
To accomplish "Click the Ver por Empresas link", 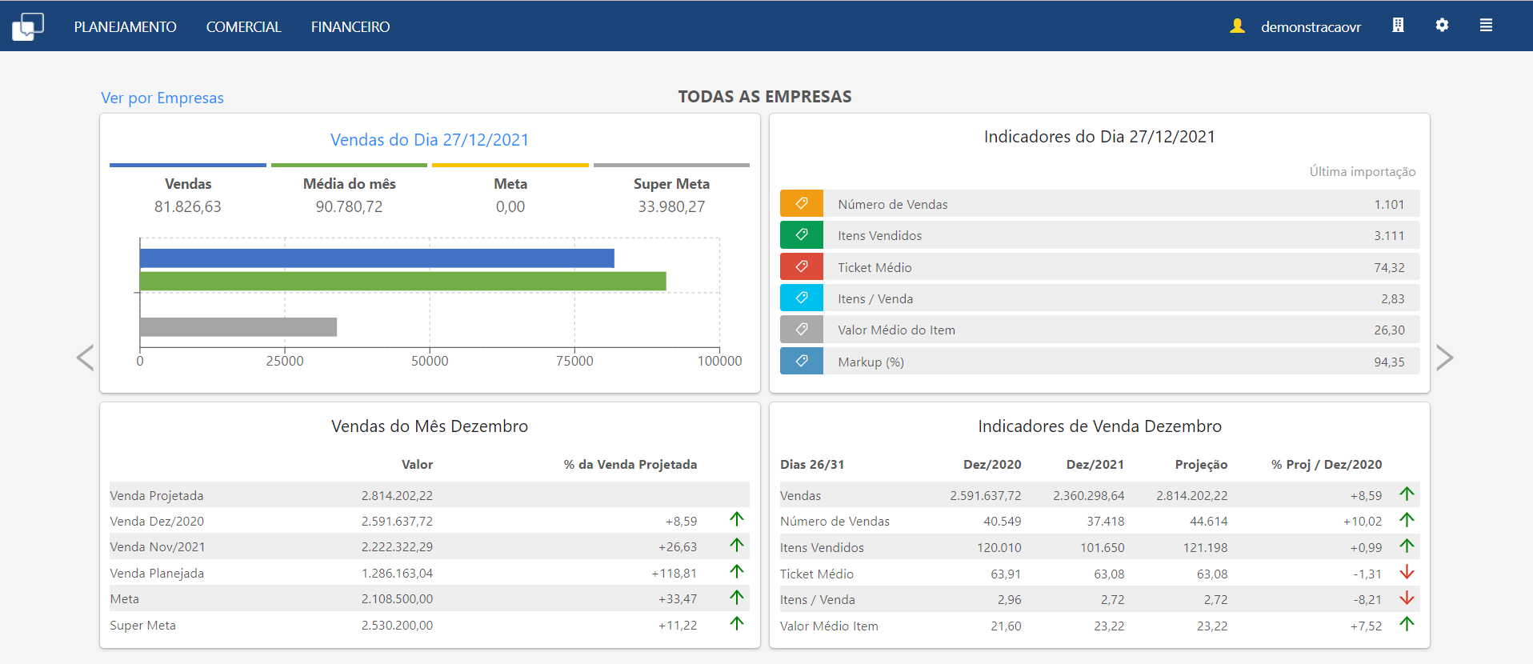I will pyautogui.click(x=162, y=98).
